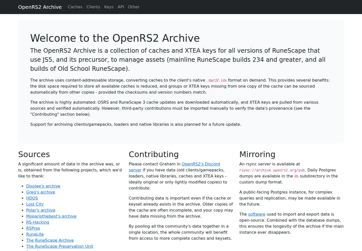362x251 pixels.
Task: Click the db subdirectory code text
Action: pos(296,176)
